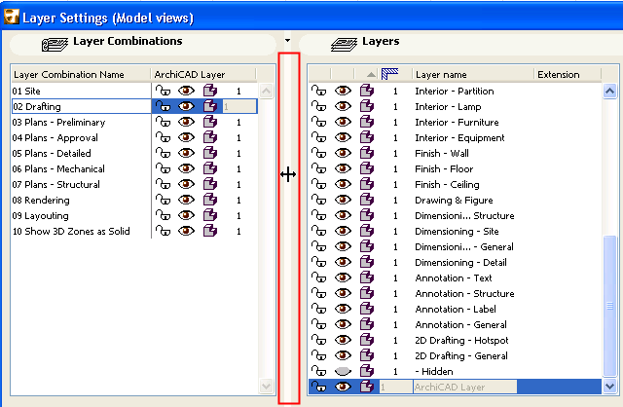The image size is (623, 407).
Task: Click the ArchiCAD Layer column header
Action: tap(203, 74)
